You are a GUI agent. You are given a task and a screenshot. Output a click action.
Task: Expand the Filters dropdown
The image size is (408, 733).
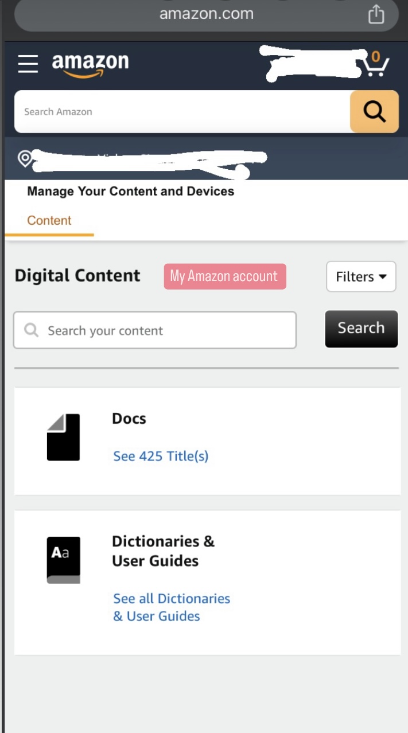(x=361, y=276)
